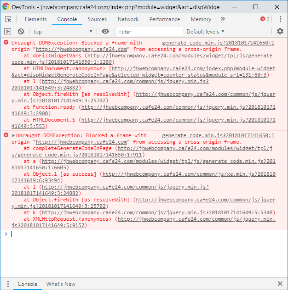Toggle the live expression eye icon
Viewport: 288px width, 290px height.
click(x=105, y=32)
